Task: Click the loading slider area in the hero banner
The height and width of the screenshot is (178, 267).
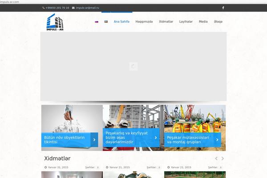Action: coord(133,66)
